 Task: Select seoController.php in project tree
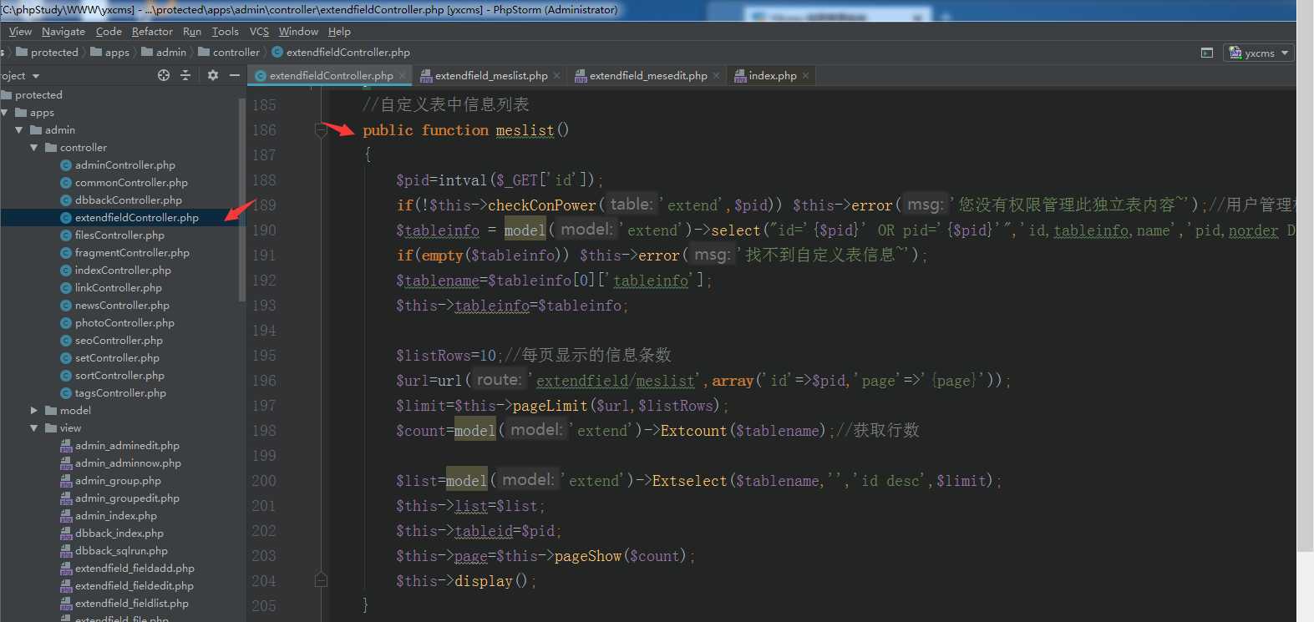119,341
